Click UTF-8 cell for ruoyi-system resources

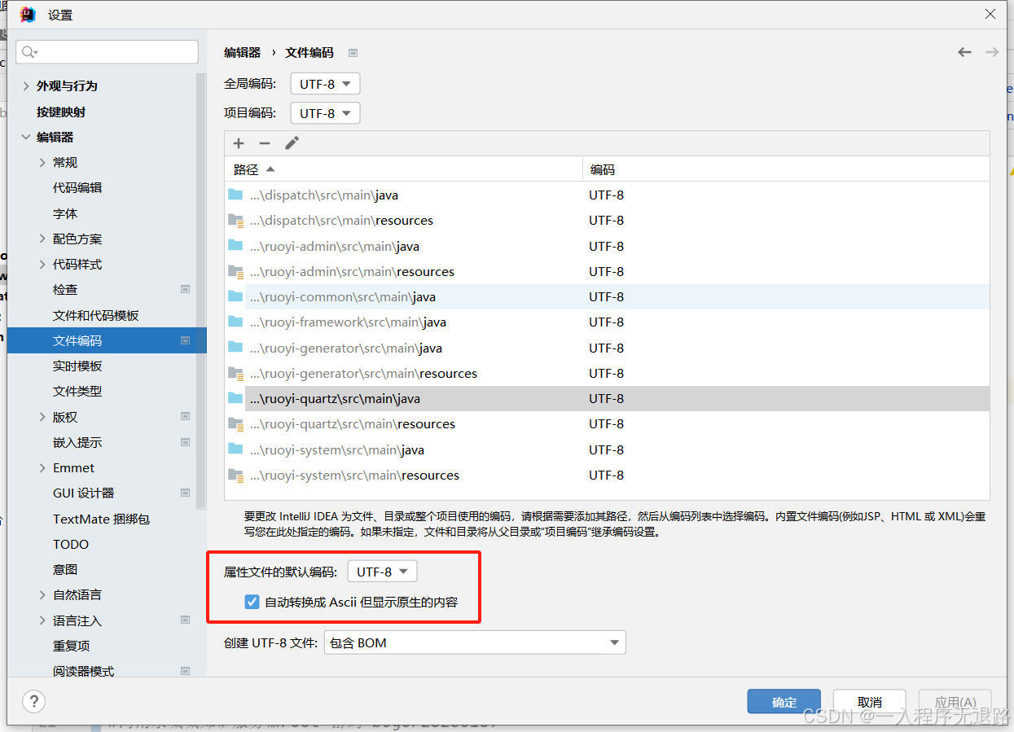coord(606,475)
